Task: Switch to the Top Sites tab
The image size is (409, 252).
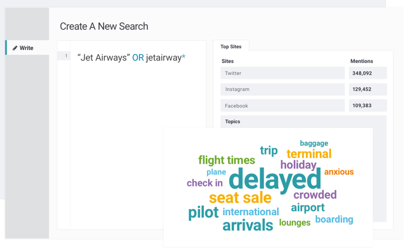Action: pyautogui.click(x=231, y=47)
